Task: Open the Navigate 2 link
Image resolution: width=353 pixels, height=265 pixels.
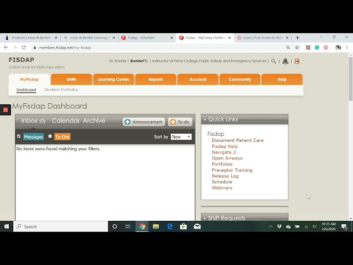Action: click(224, 152)
